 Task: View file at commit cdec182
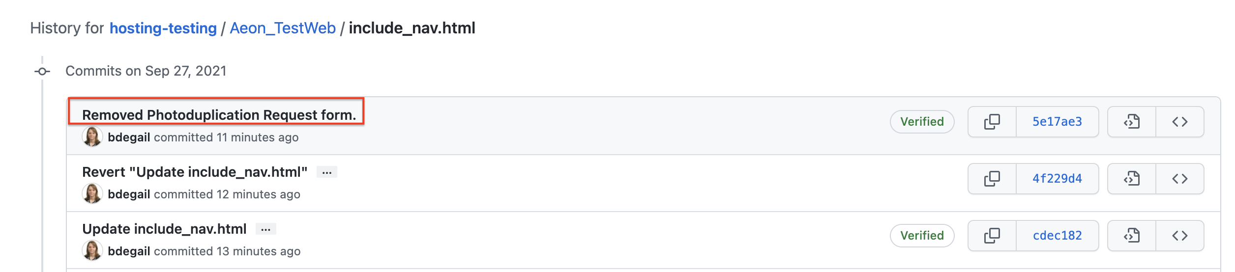pyautogui.click(x=1131, y=236)
